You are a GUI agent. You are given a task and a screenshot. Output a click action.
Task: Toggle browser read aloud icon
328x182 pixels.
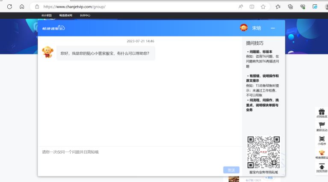(241, 6)
